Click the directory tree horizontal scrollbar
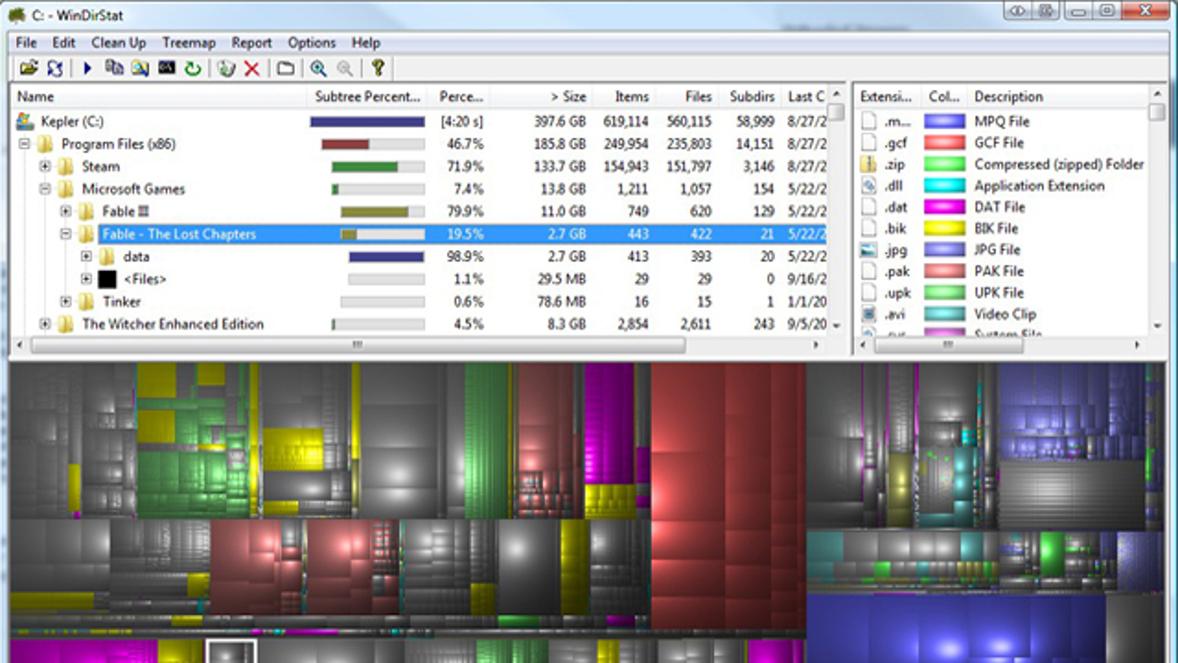 point(358,344)
